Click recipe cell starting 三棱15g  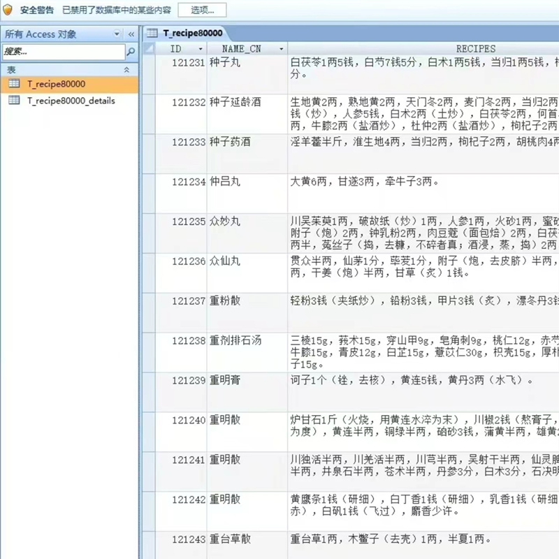423,353
